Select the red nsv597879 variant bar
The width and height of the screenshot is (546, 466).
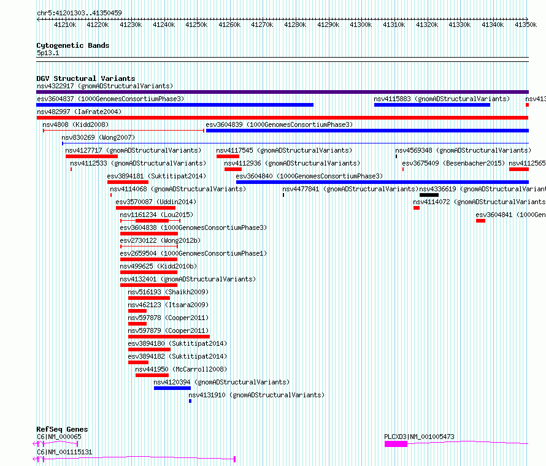click(x=169, y=337)
